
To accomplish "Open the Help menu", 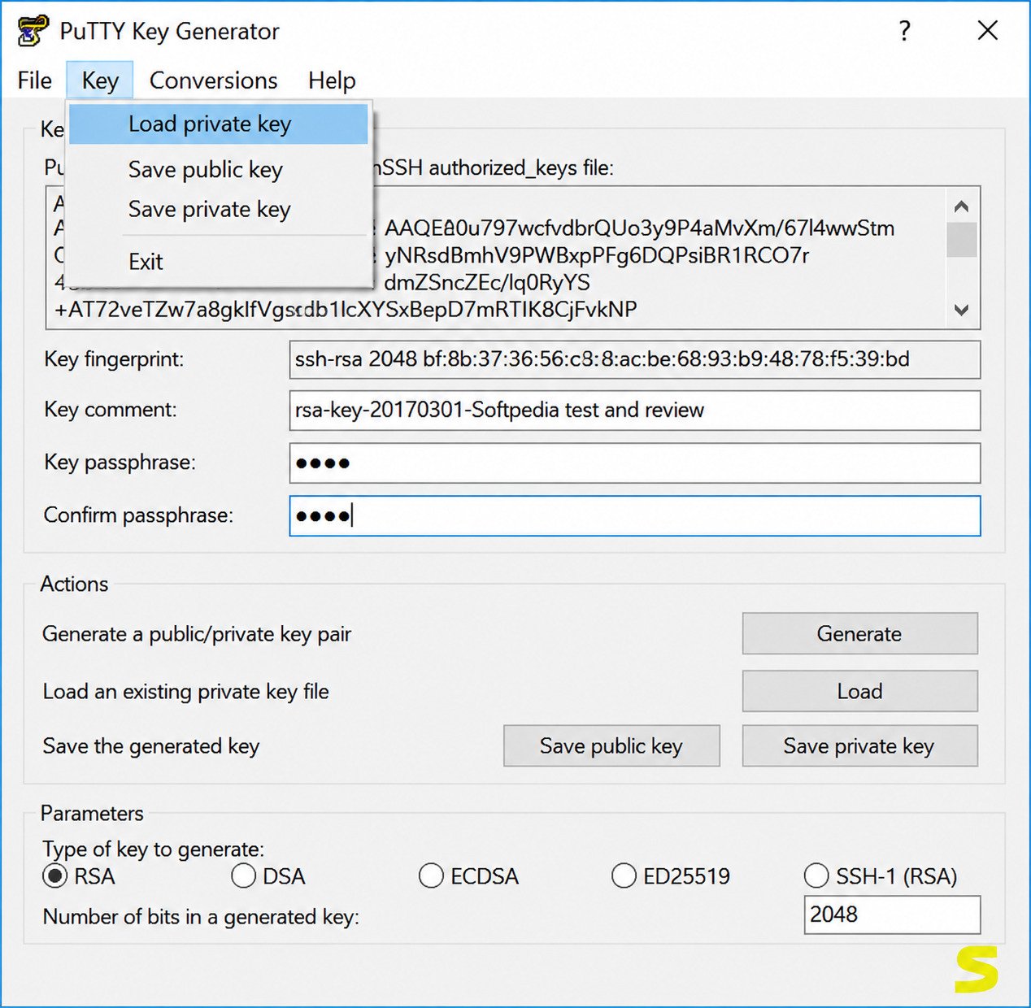I will 332,80.
